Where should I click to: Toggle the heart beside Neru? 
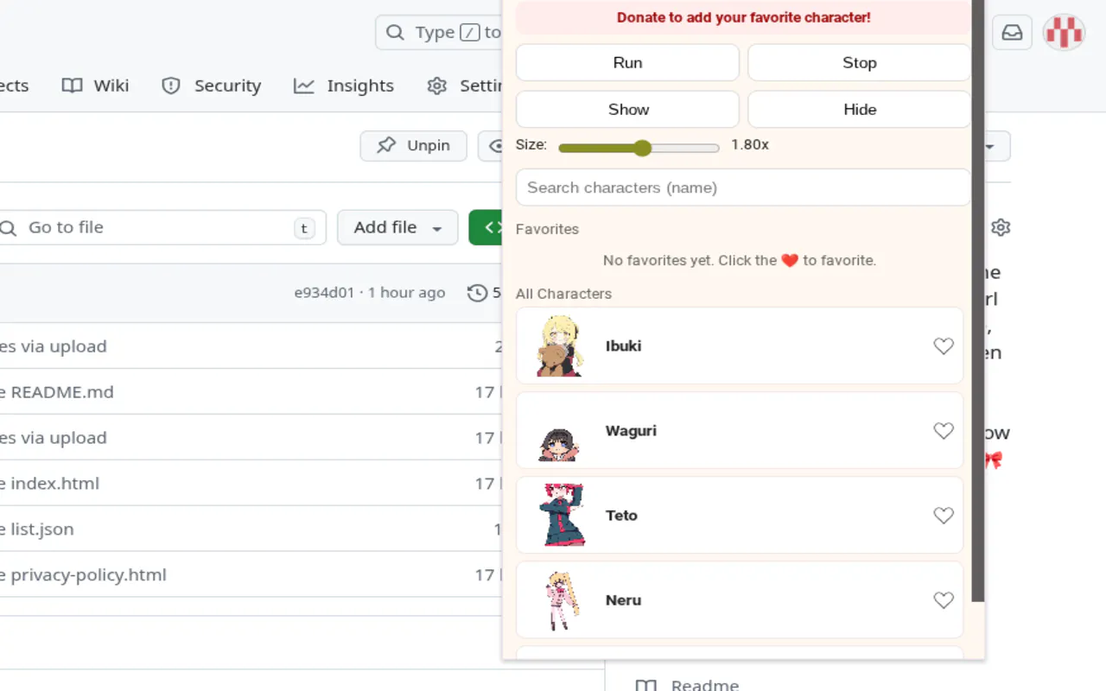944,599
